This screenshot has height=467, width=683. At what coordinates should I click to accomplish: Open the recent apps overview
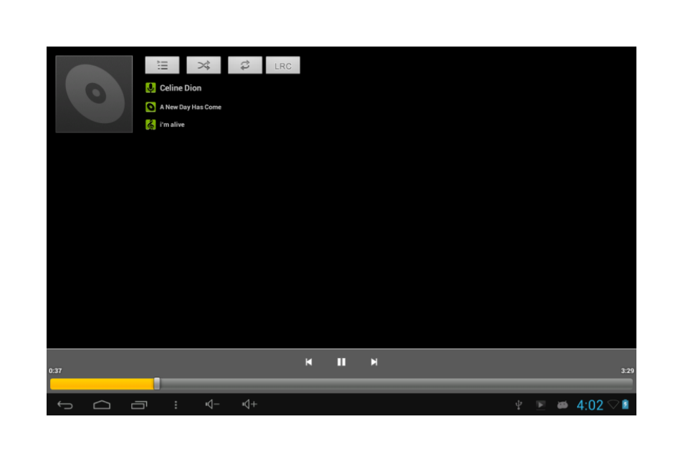pos(139,405)
